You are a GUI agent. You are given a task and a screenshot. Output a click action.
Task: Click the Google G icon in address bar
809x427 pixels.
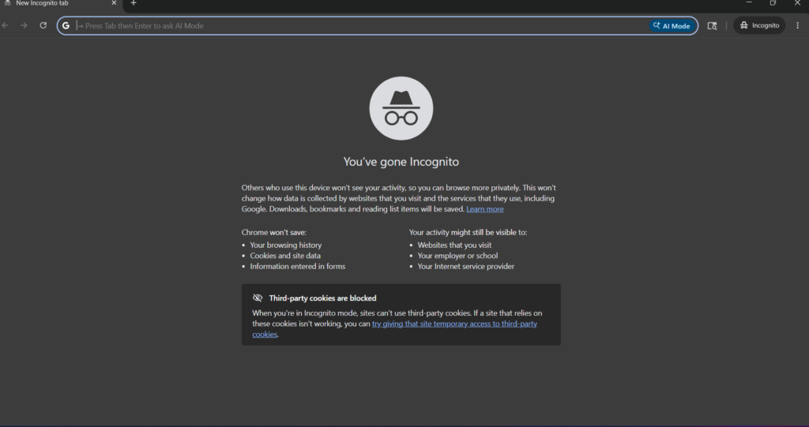pos(66,26)
